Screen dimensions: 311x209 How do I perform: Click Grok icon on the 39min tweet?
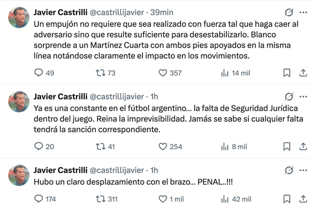point(289,12)
